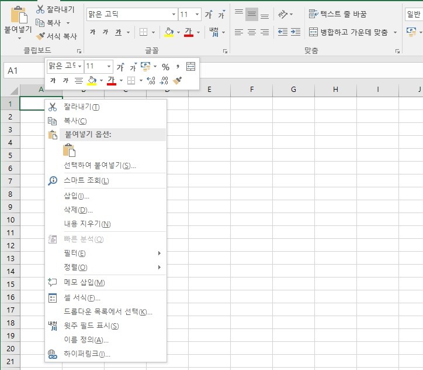Center text horizontally in ribbon
The image size is (423, 370).
[x=251, y=32]
